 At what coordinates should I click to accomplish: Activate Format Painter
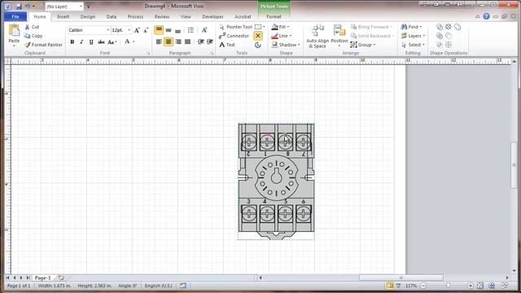click(x=43, y=45)
